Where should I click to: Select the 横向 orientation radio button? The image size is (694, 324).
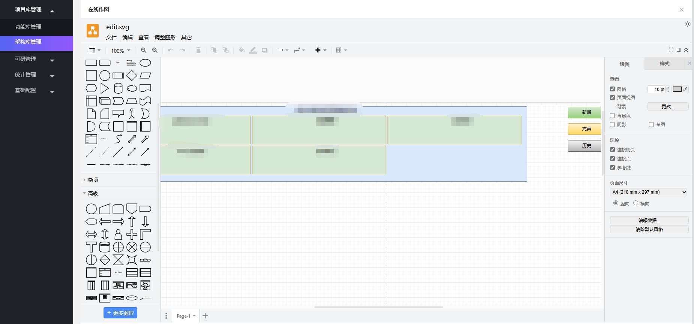click(x=635, y=203)
